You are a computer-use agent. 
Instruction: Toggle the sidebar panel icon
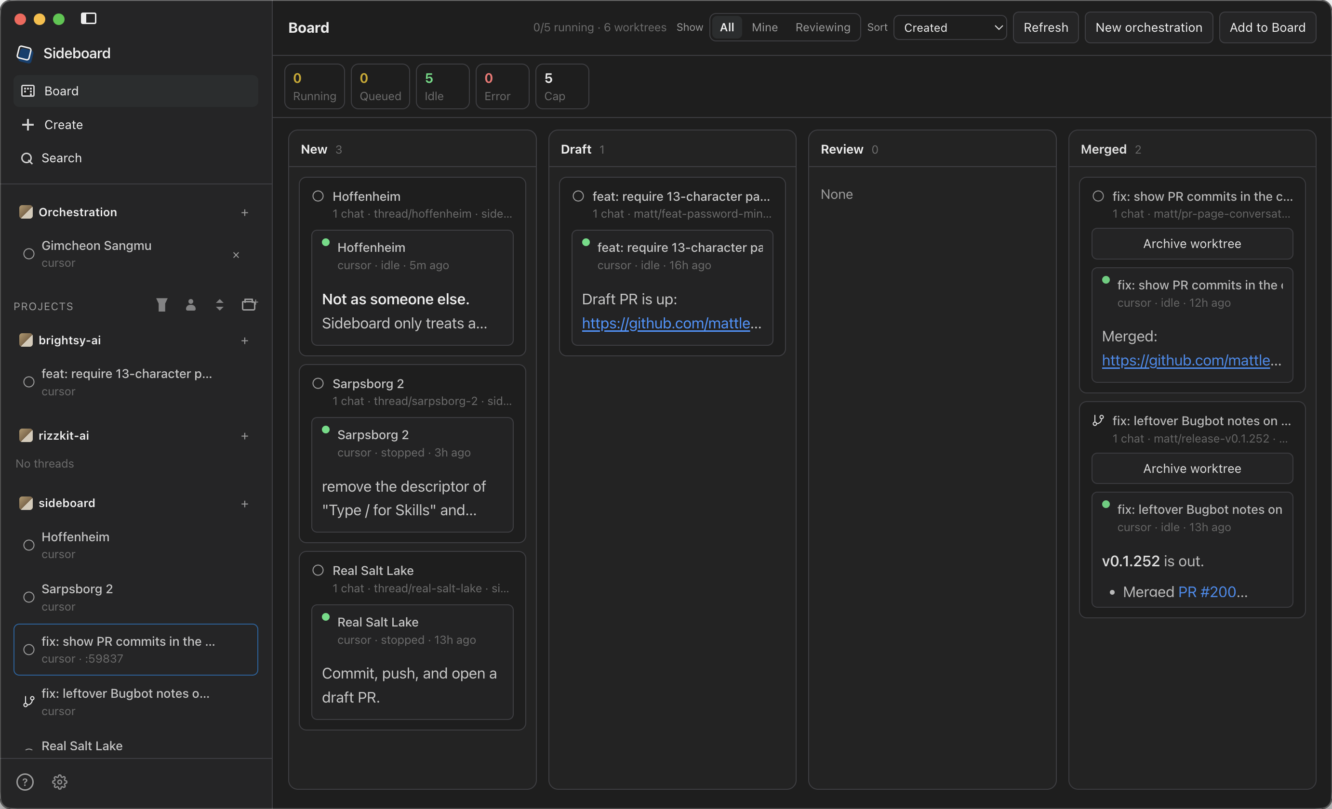[x=89, y=18]
